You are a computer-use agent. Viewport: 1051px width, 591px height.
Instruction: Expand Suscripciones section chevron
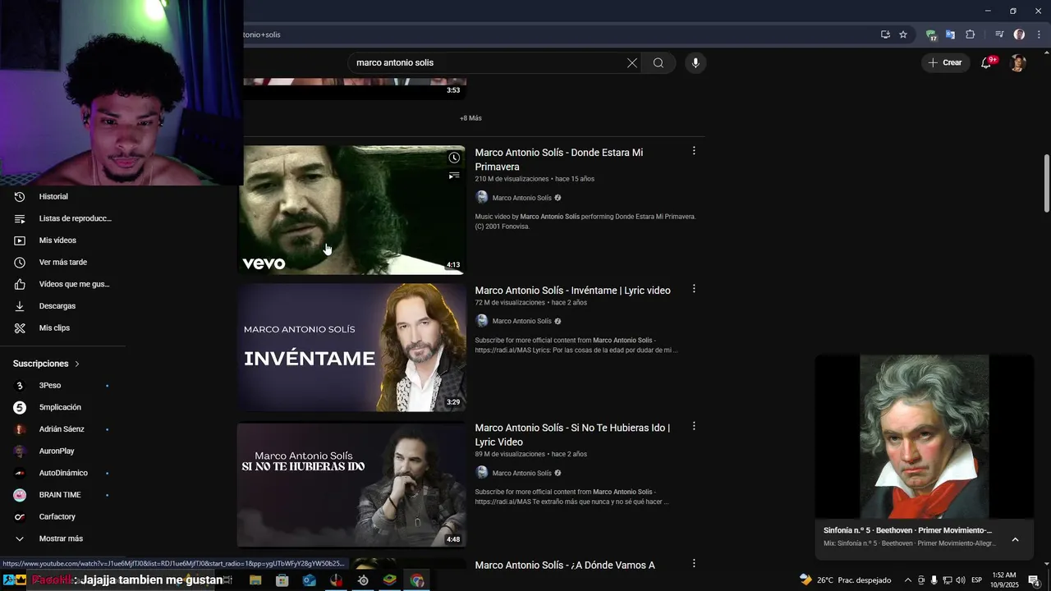click(x=77, y=364)
